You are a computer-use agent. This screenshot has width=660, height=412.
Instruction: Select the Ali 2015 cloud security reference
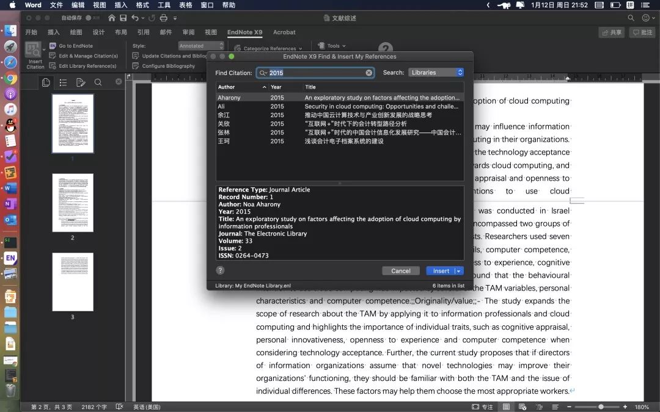pos(340,106)
